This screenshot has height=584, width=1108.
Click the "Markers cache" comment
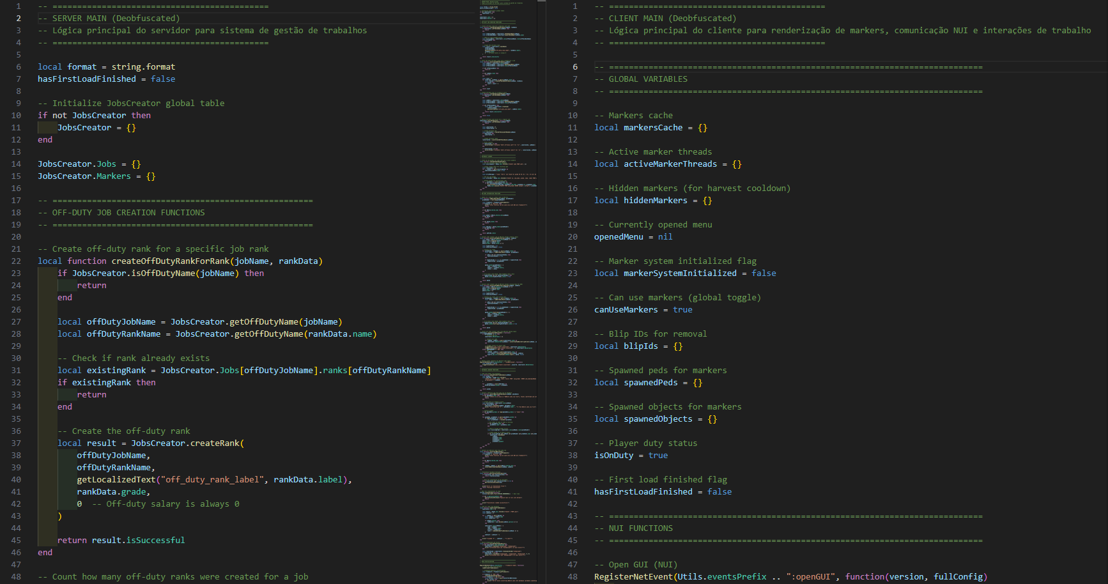point(633,116)
